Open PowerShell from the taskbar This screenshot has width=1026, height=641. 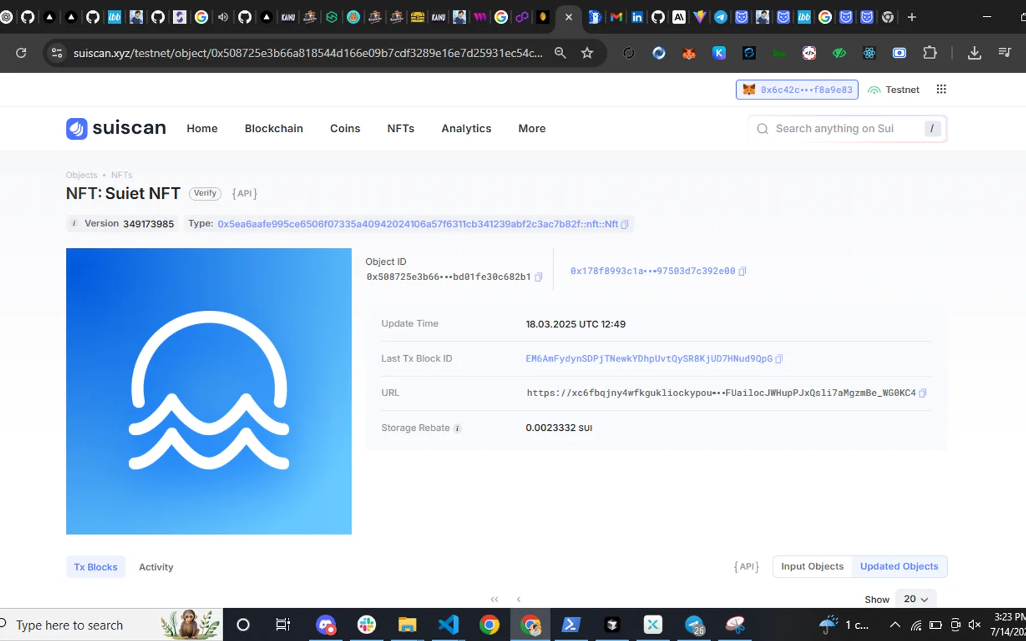[571, 625]
